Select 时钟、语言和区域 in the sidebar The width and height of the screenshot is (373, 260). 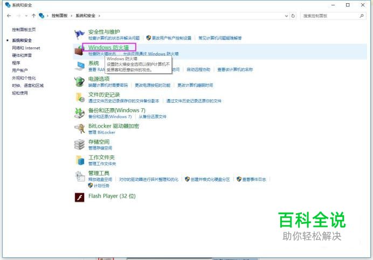(x=28, y=85)
